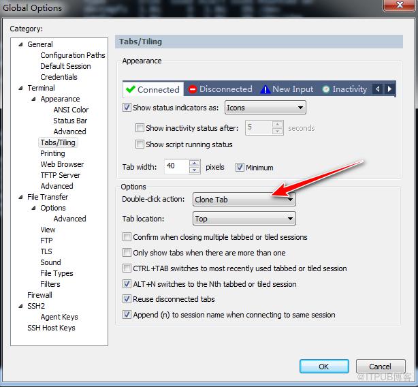Select File Types category
Screen dimensions: 418x387
[57, 273]
